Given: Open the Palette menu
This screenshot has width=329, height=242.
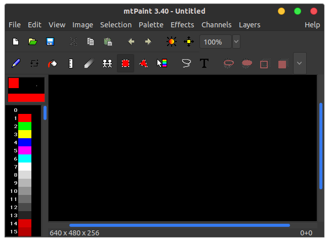Looking at the screenshot, I should point(151,25).
